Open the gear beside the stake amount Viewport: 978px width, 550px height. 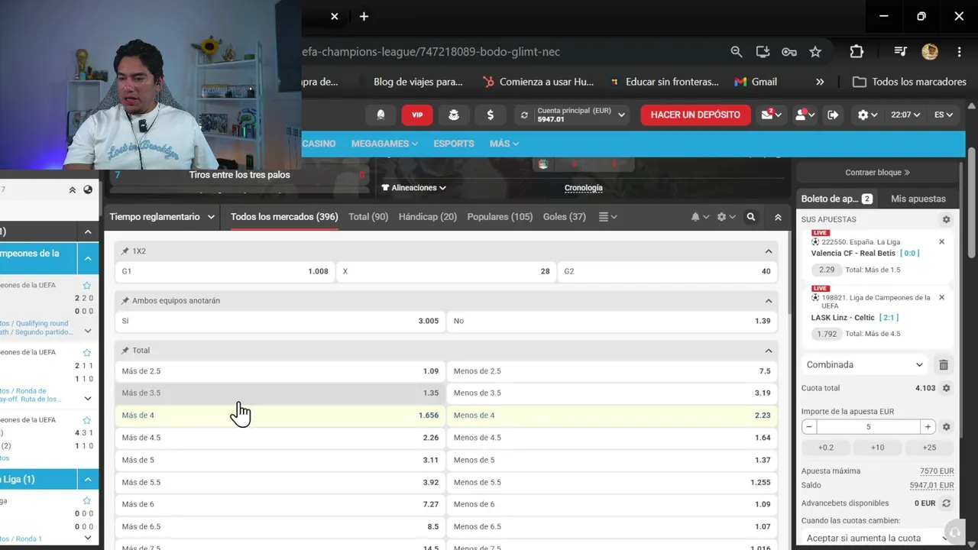coord(946,427)
